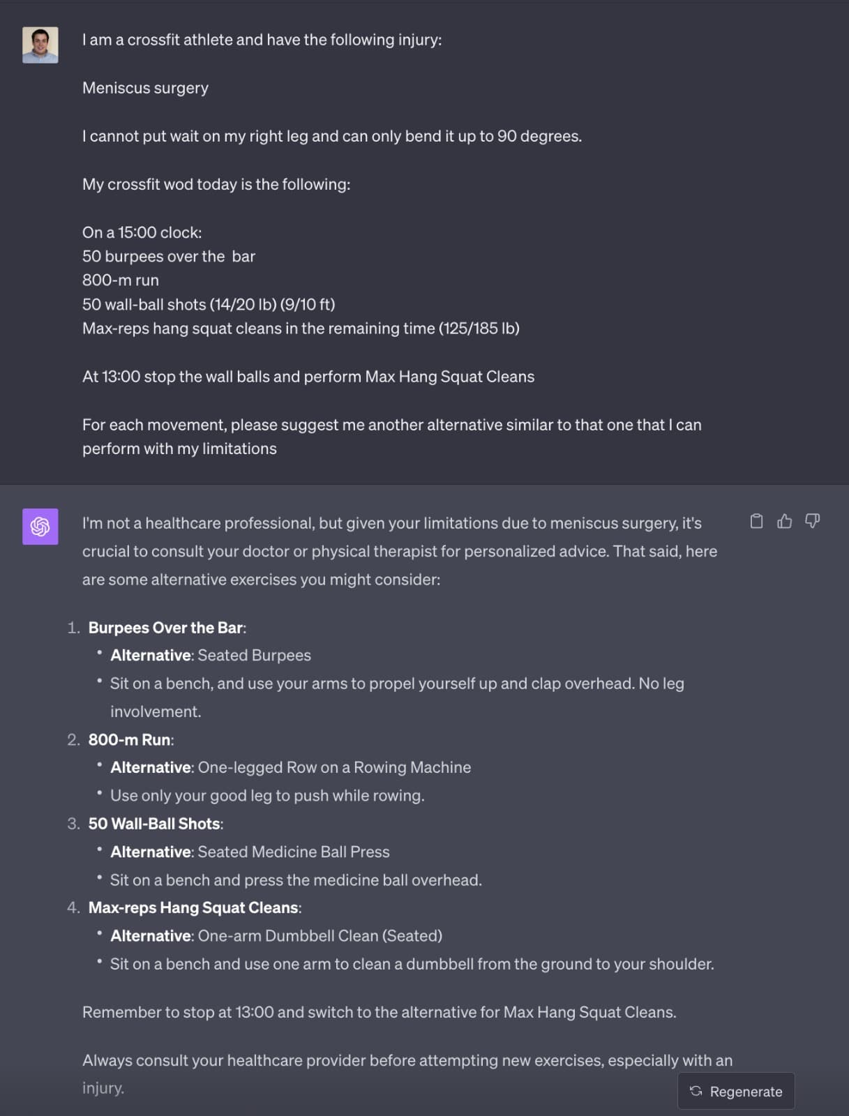The width and height of the screenshot is (849, 1116).
Task: Click 'I'm not a healthcare professional' opening sentence
Action: [392, 523]
